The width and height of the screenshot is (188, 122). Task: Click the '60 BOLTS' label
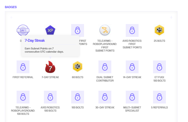(x=78, y=77)
